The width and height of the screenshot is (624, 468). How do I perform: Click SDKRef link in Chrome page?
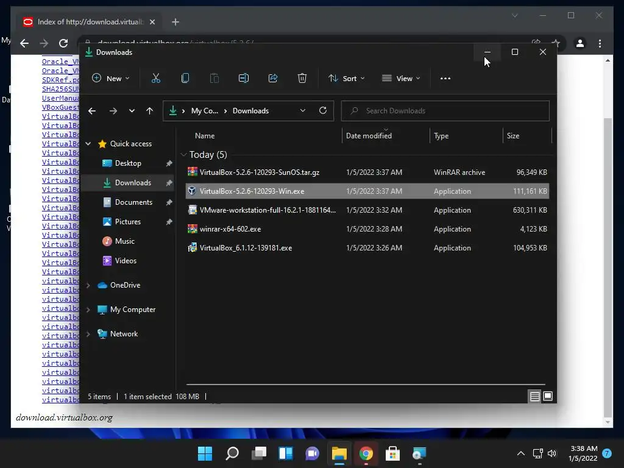(x=60, y=80)
